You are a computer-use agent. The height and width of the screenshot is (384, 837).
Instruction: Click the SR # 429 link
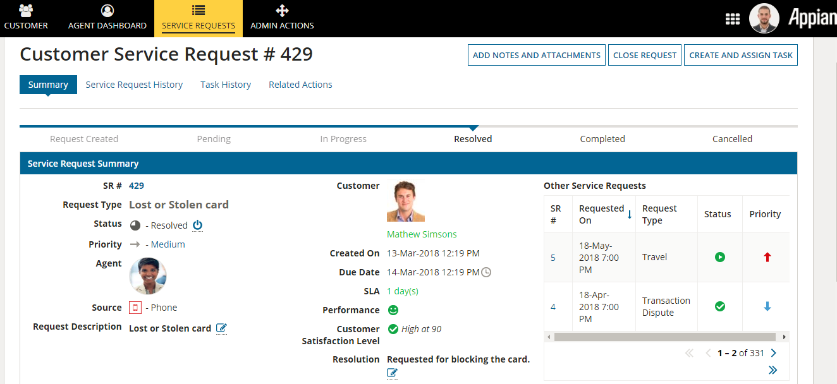pyautogui.click(x=137, y=186)
